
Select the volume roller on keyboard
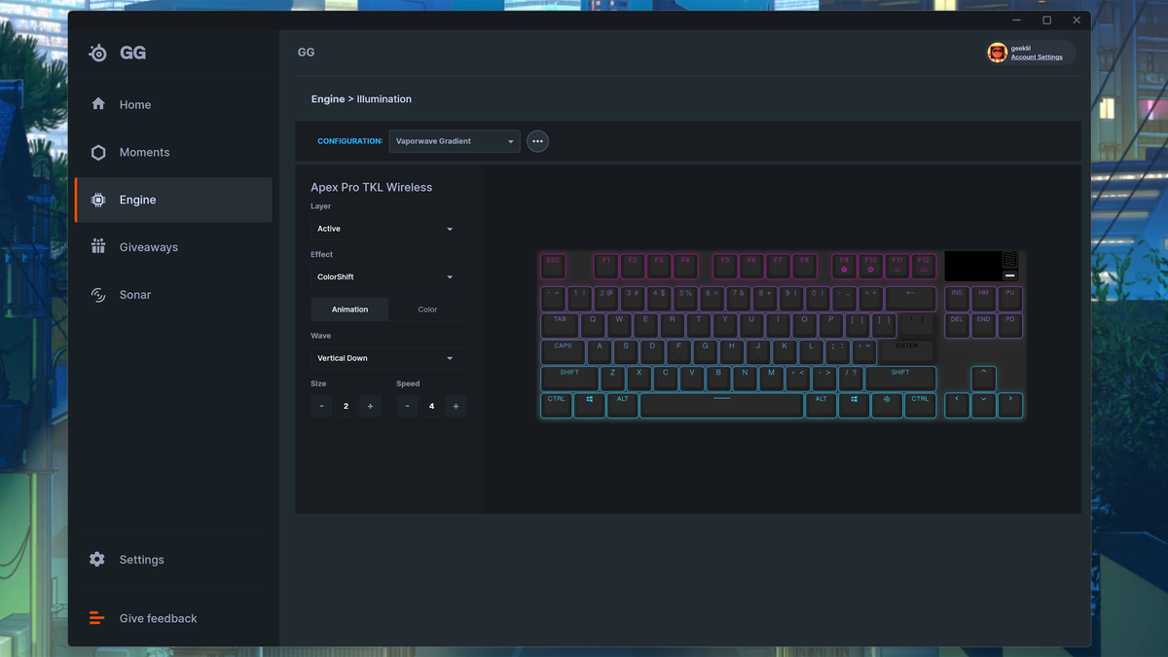[1009, 260]
